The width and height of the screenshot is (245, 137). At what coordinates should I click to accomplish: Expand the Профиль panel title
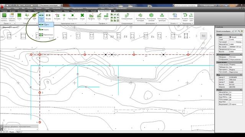(x=103, y=24)
